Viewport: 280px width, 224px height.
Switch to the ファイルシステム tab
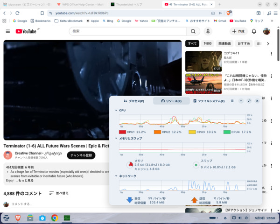[209, 101]
